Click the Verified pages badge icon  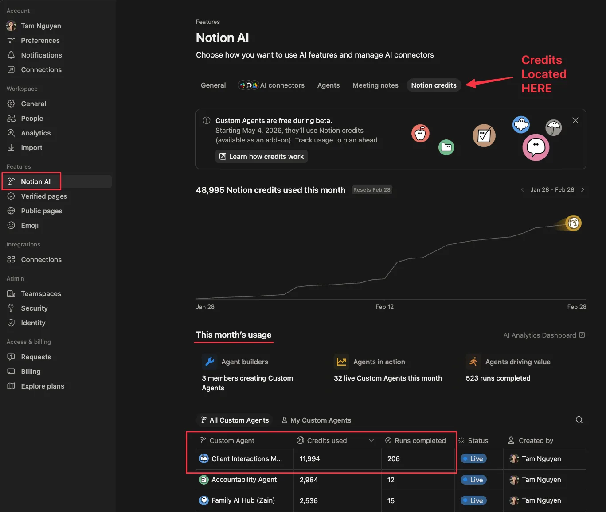tap(11, 196)
